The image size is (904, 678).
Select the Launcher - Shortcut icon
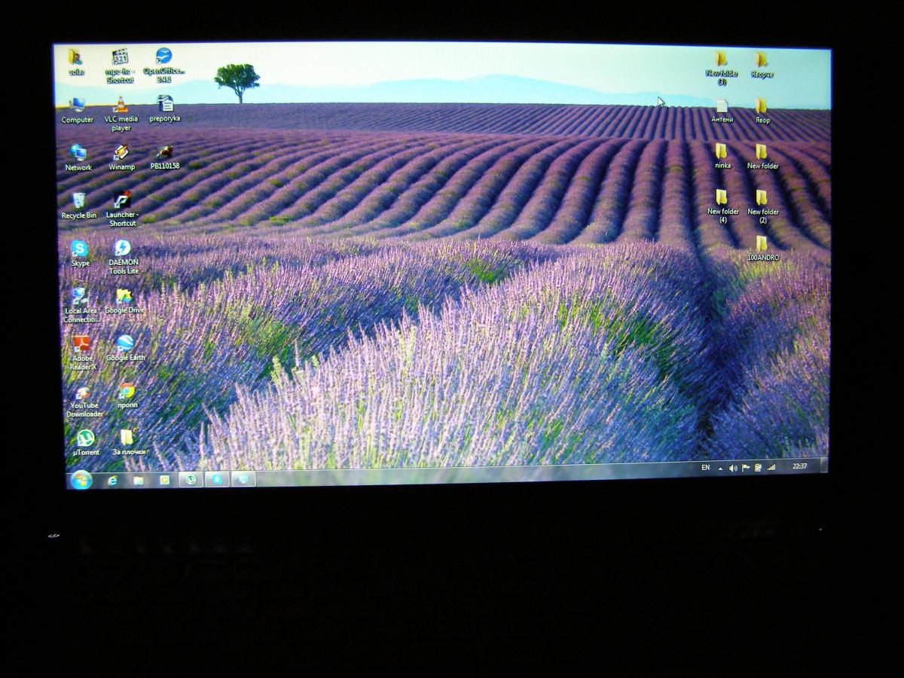[122, 200]
